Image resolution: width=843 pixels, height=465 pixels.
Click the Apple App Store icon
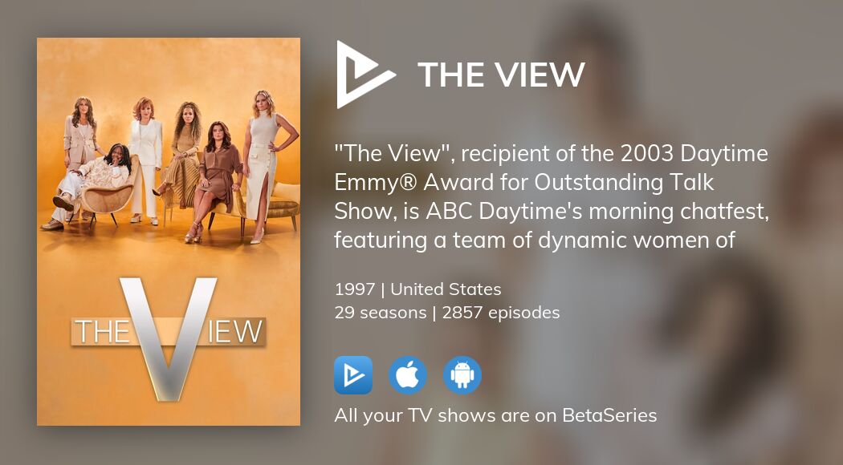(408, 374)
